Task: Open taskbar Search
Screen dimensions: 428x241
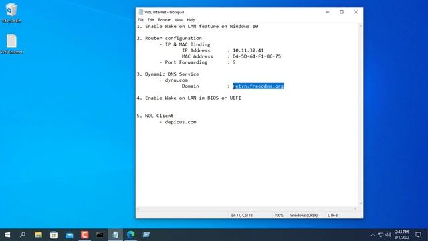Action: point(23,235)
